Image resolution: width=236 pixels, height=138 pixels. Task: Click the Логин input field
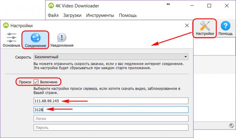click(111, 119)
